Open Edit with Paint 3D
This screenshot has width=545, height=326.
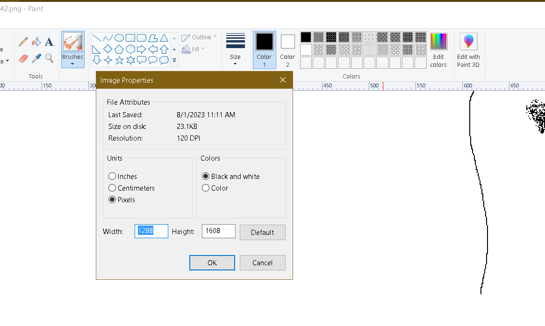[x=468, y=50]
